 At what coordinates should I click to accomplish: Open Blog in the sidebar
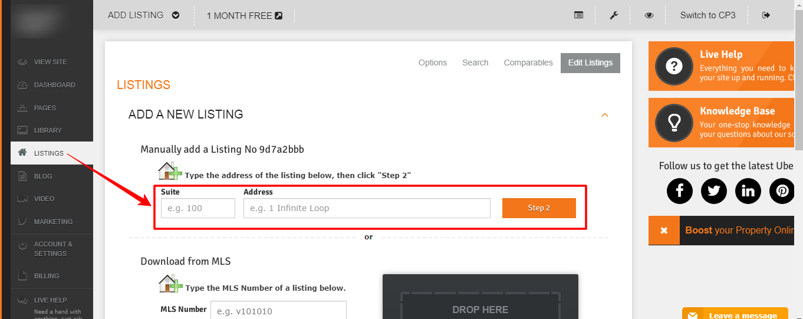coord(52,176)
